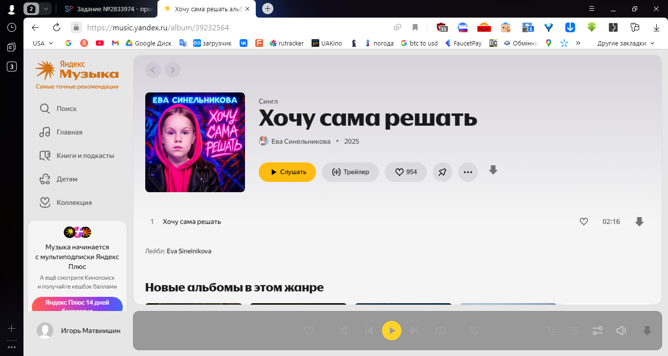
Task: Download the track lasting 02:16
Action: point(639,222)
